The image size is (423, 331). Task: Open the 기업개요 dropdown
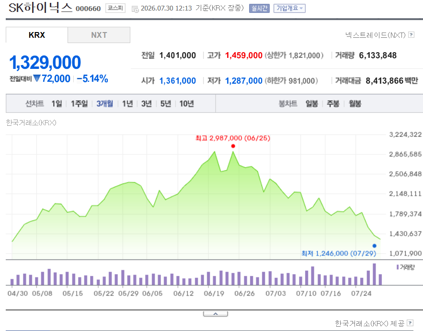(x=289, y=8)
